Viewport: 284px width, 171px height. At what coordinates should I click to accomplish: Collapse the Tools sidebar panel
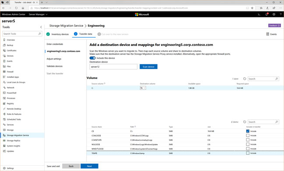41,27
